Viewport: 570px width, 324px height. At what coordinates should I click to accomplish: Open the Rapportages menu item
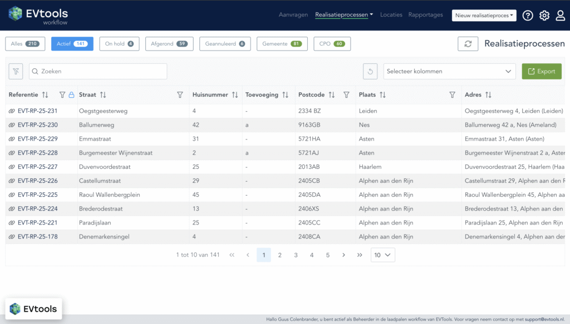pyautogui.click(x=425, y=15)
